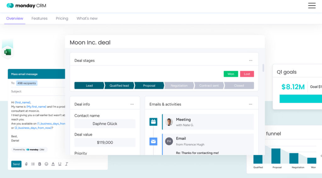
Task: Select the Closed deal stage
Action: 239,85
